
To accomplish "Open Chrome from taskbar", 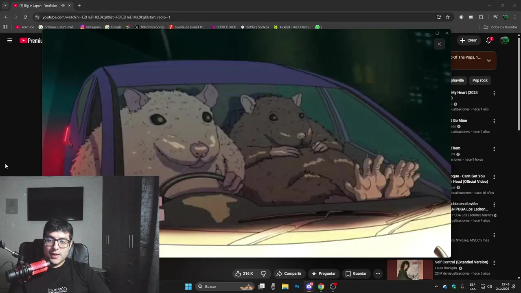I will [321, 286].
